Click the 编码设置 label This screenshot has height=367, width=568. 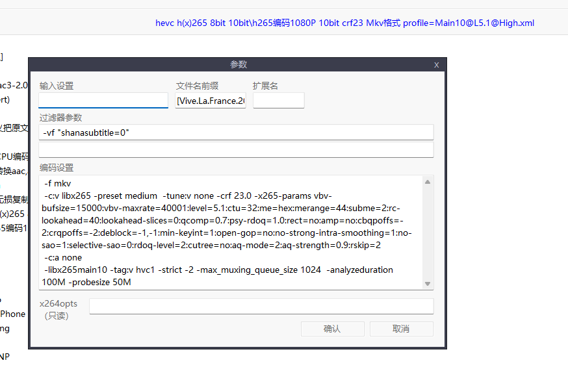[57, 168]
